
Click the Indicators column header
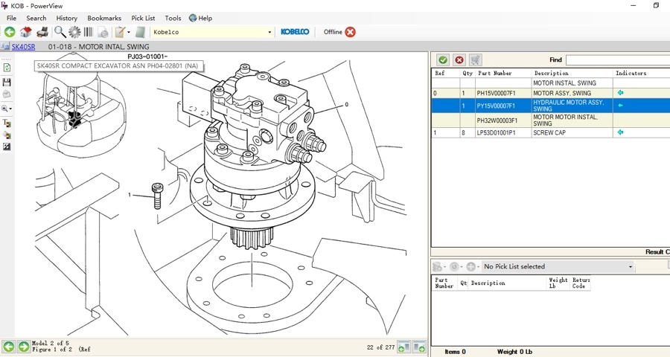641,73
